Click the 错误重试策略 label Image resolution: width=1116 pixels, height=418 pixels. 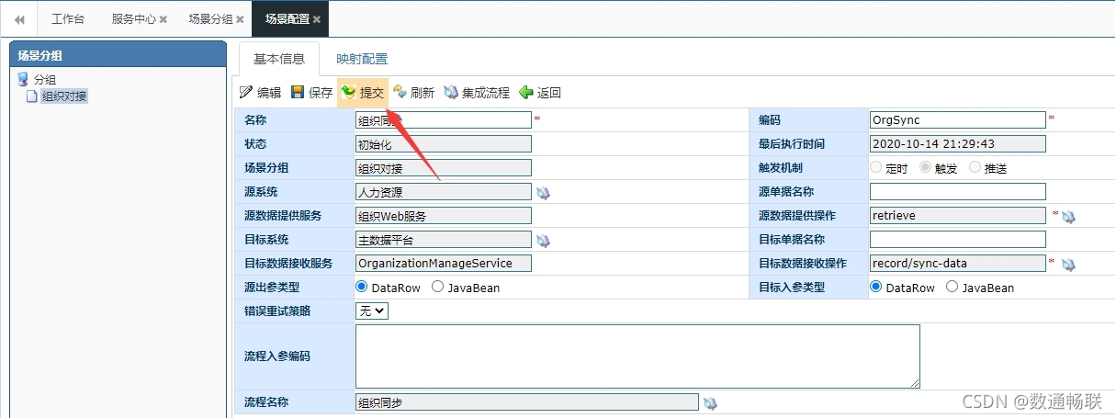click(x=277, y=311)
